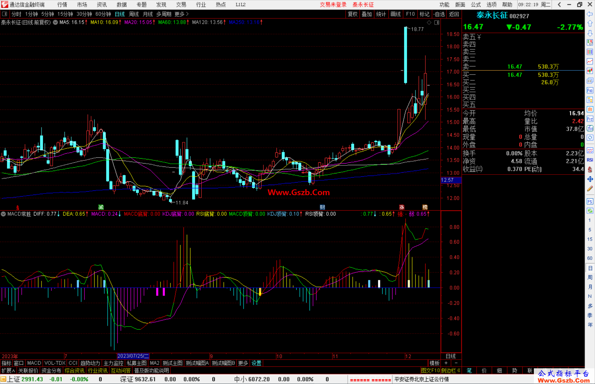
Task: Click the 资金分布 button
Action: point(51,371)
